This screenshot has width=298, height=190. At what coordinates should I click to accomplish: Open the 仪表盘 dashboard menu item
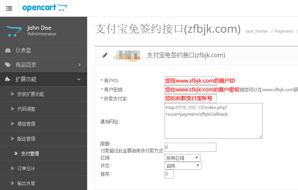coord(44,50)
